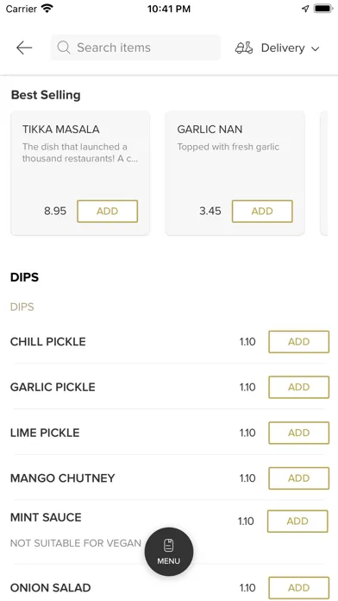Open the Garlic Nan description card
This screenshot has width=338, height=601.
click(235, 173)
